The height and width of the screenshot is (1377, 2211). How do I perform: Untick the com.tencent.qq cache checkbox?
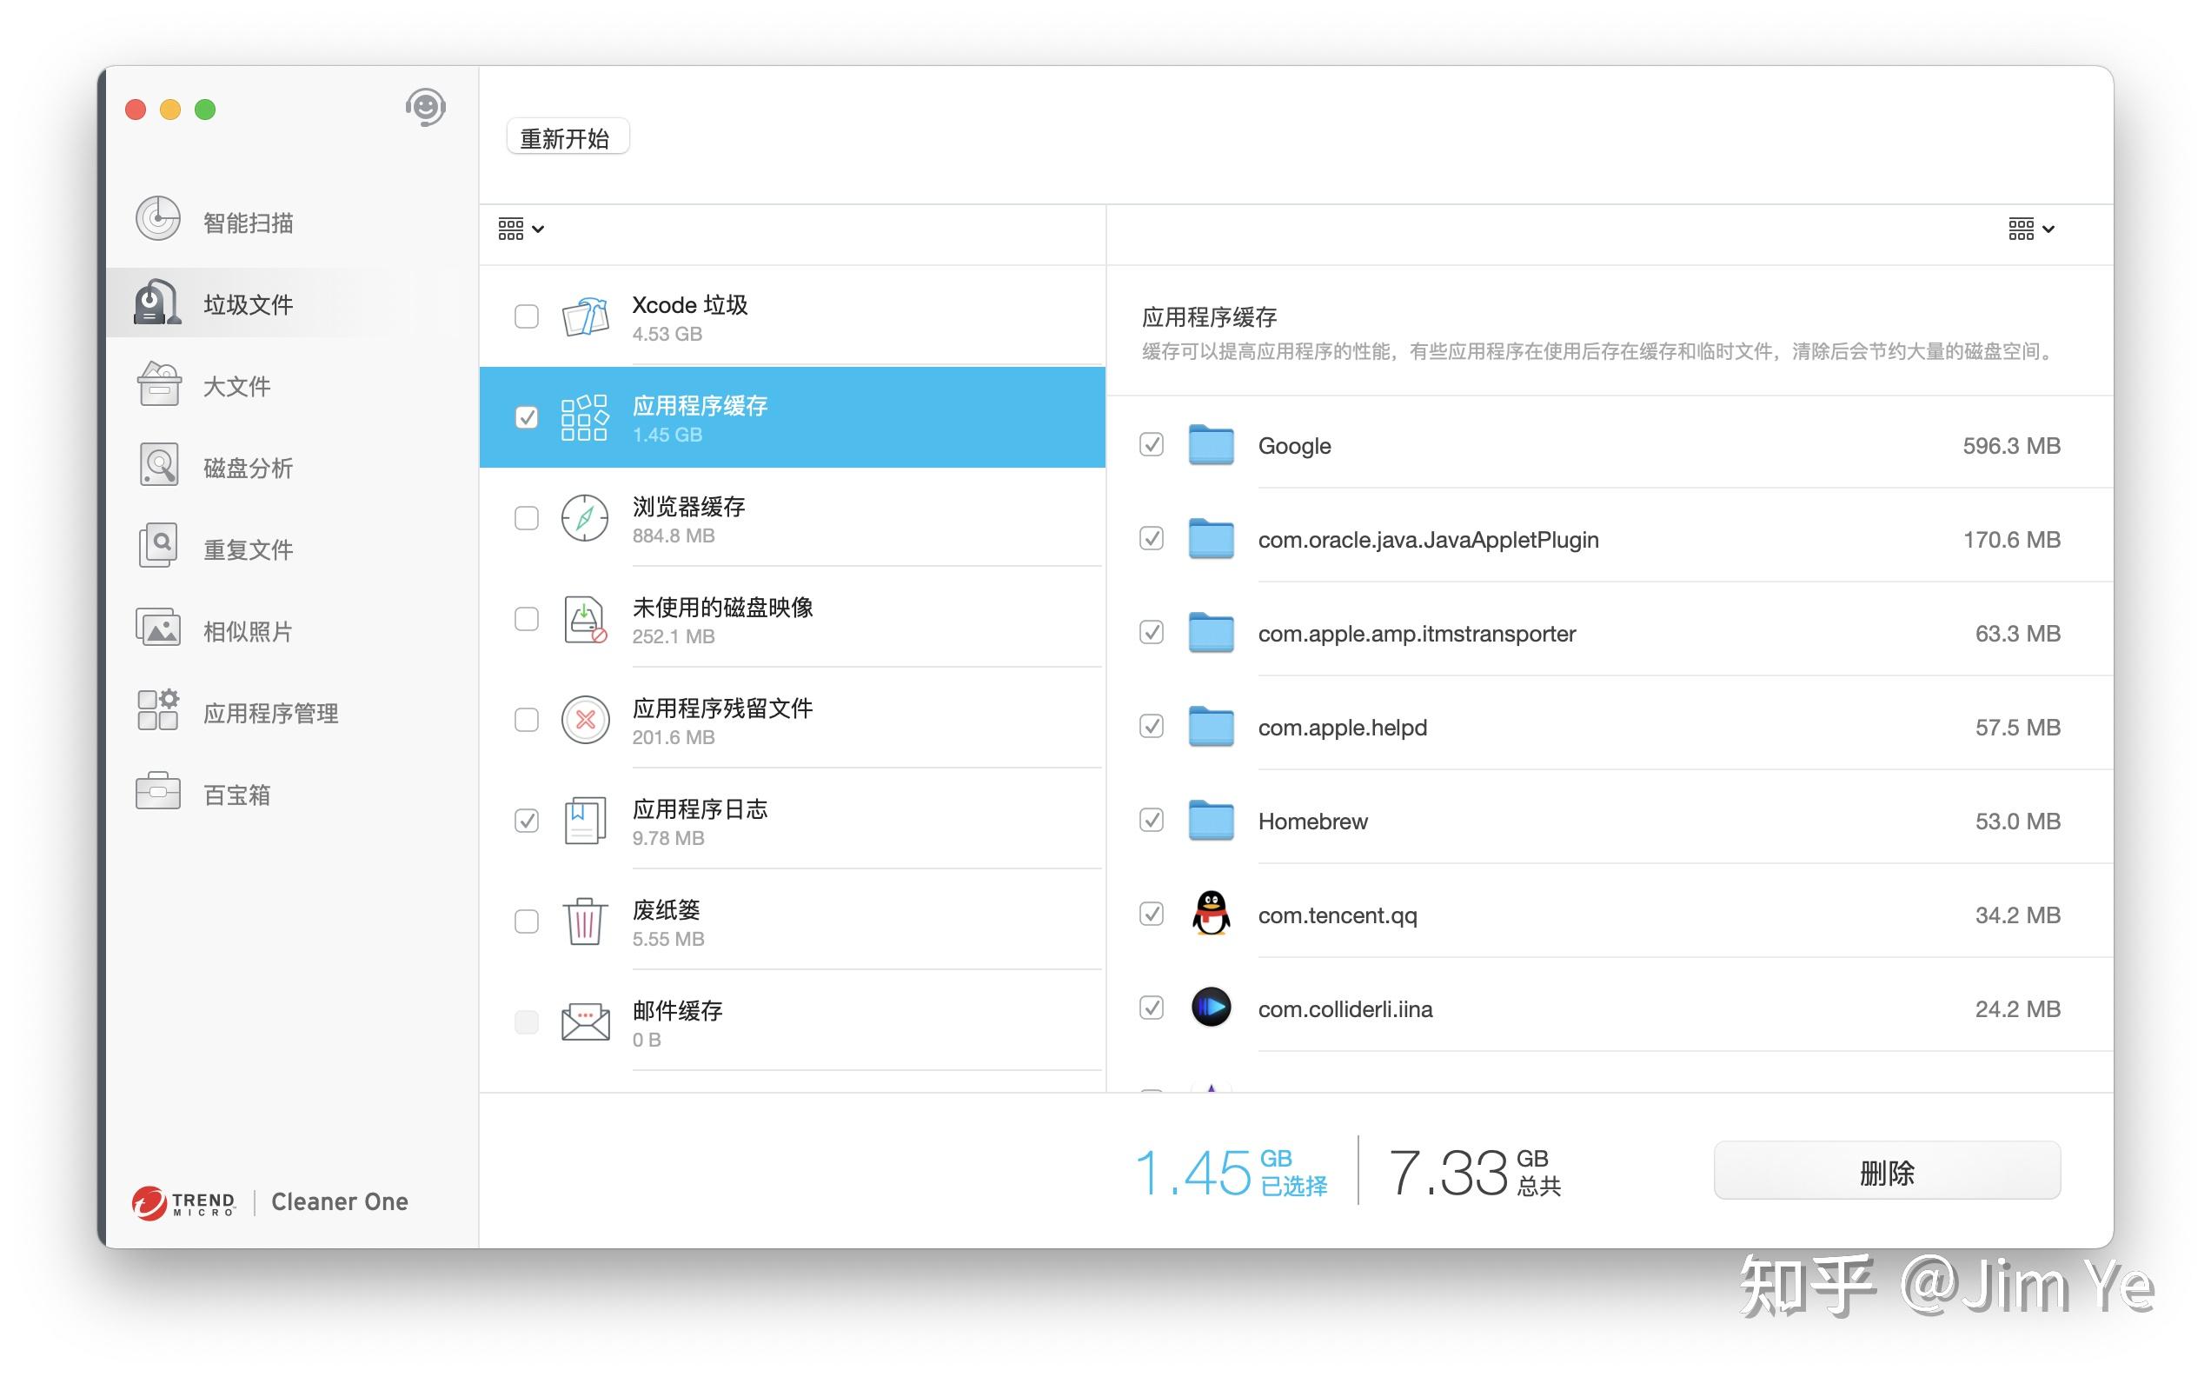[1152, 915]
